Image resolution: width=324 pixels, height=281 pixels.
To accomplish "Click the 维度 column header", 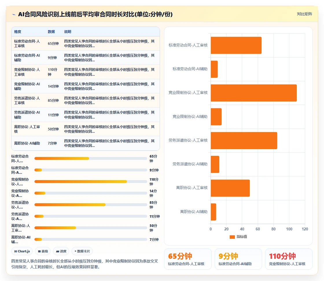I will click(x=18, y=32).
